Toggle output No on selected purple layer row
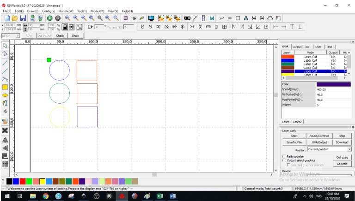This screenshot has width=355, height=201. point(333,71)
